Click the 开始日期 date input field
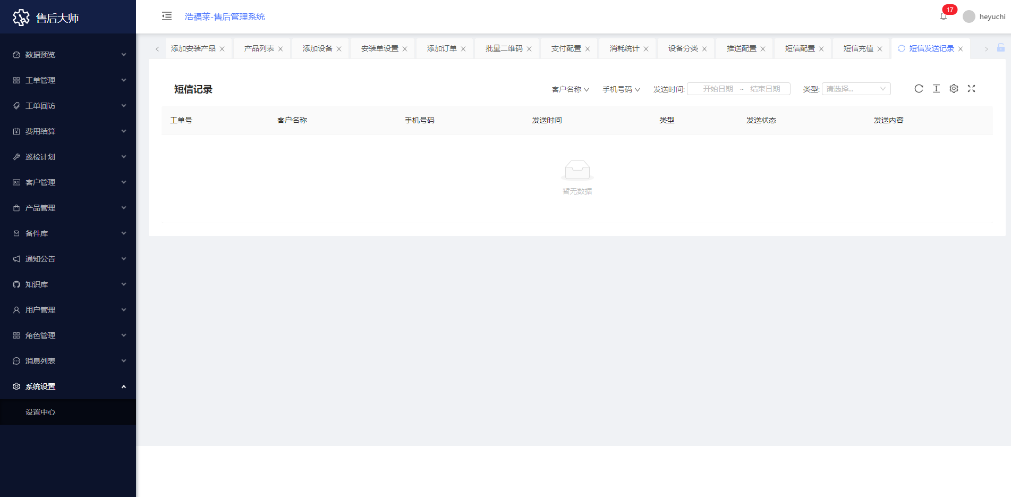The image size is (1011, 497). (x=718, y=89)
